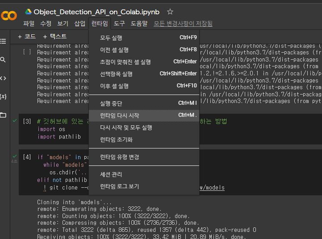Choose 런타임 초기화 menu item
The width and height of the screenshot is (322, 239).
click(144, 140)
